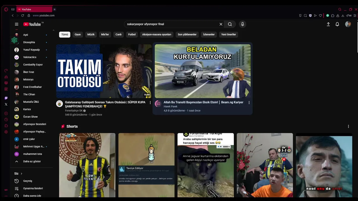Select the Mix'ler filter chip
Screen dimensions: 358x201
(x=105, y=35)
